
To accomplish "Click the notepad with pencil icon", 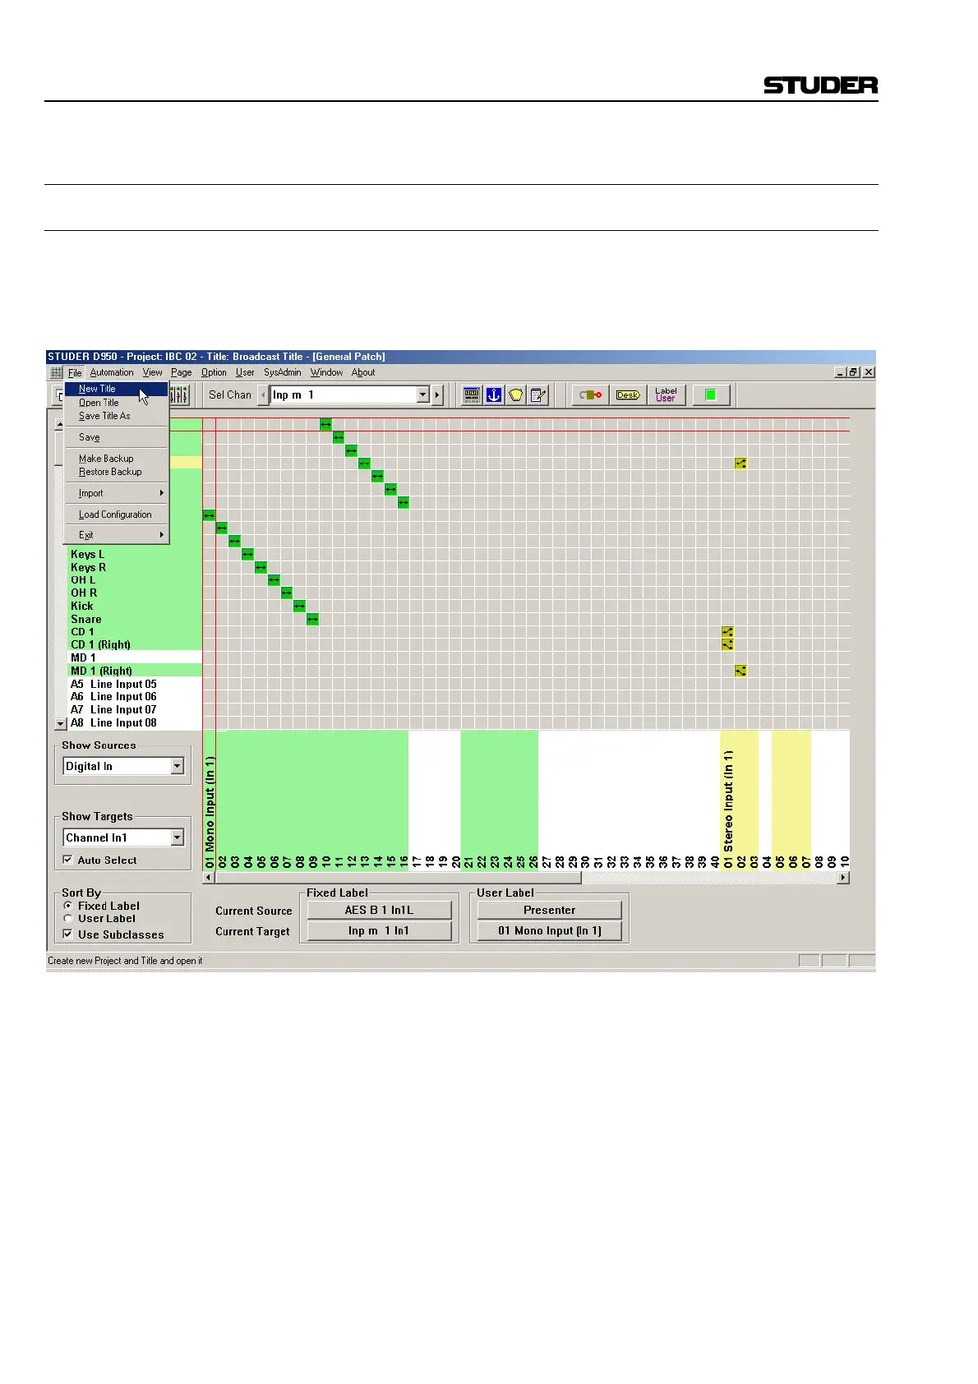I will [538, 395].
